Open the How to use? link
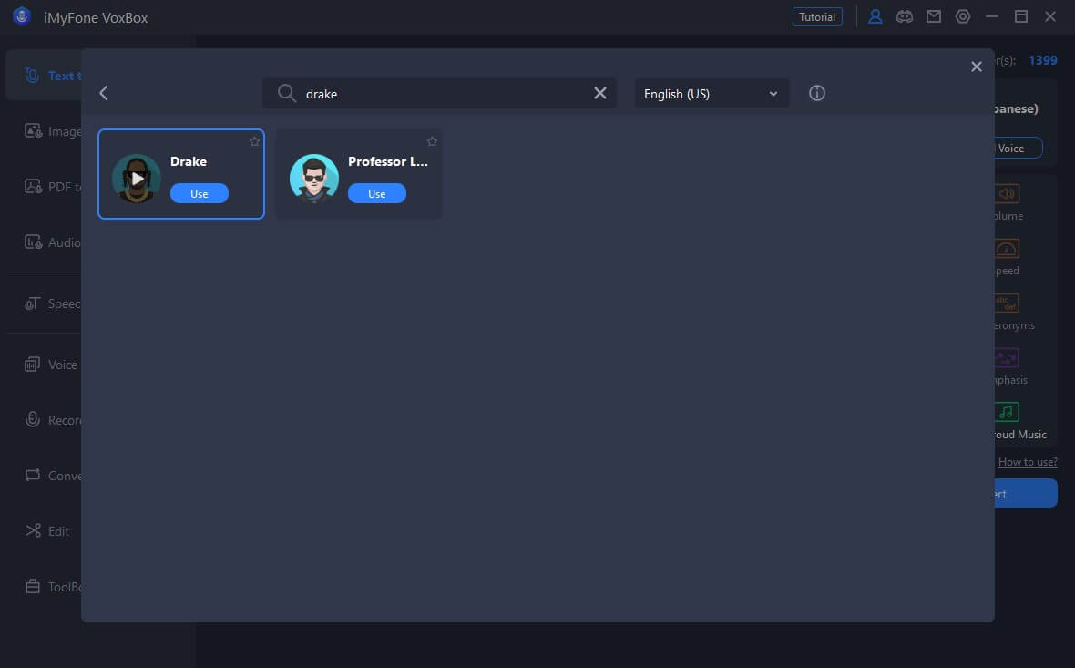 click(1028, 461)
